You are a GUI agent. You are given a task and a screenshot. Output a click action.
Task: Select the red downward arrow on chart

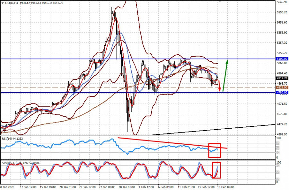pyautogui.click(x=220, y=86)
